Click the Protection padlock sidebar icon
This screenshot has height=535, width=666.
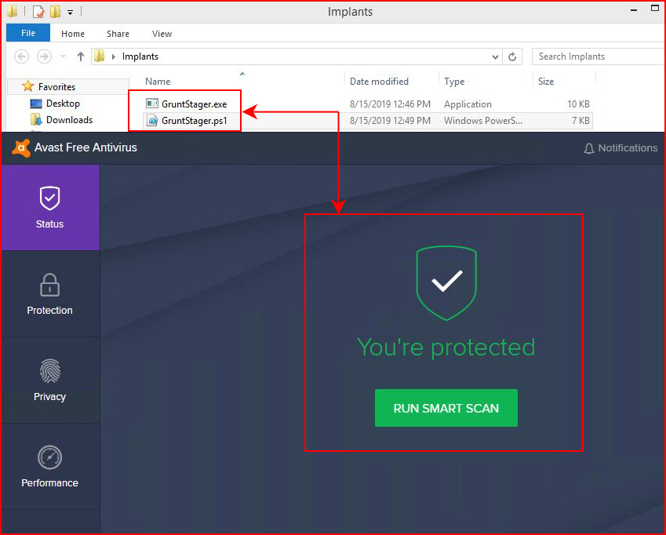pyautogui.click(x=49, y=285)
